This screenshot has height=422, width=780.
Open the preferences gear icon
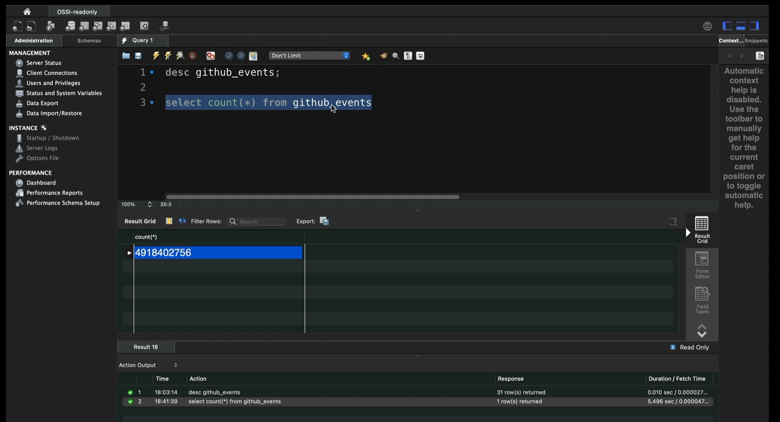tap(707, 26)
